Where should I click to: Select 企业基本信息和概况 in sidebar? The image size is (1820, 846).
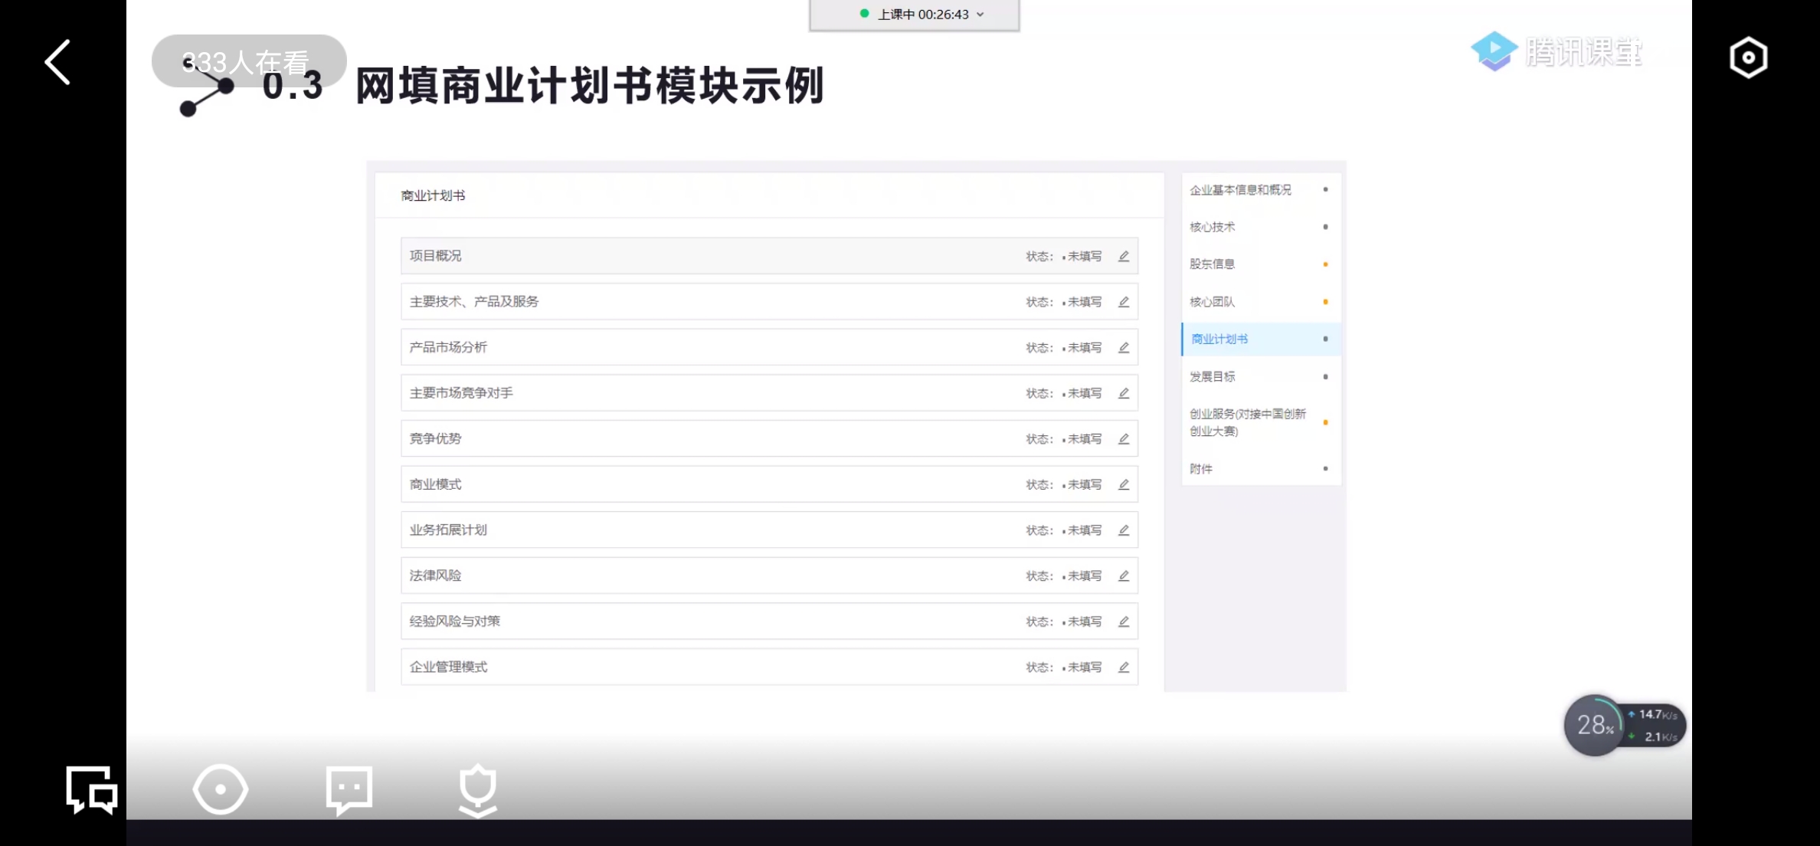pyautogui.click(x=1261, y=189)
